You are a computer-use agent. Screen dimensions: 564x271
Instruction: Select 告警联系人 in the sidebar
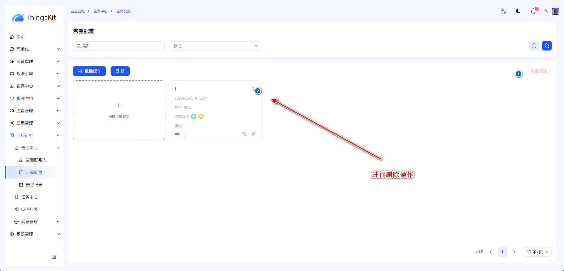point(36,160)
